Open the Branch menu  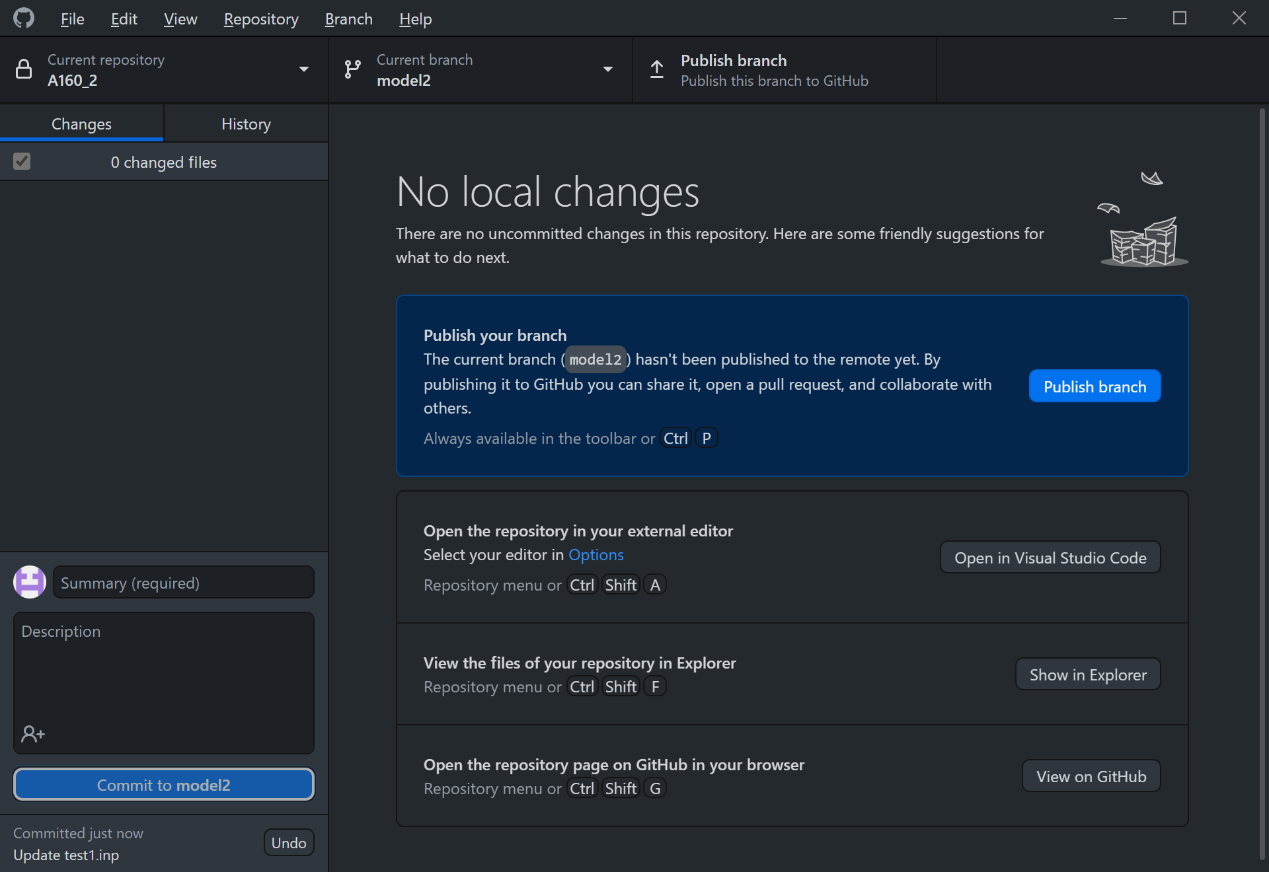tap(348, 18)
